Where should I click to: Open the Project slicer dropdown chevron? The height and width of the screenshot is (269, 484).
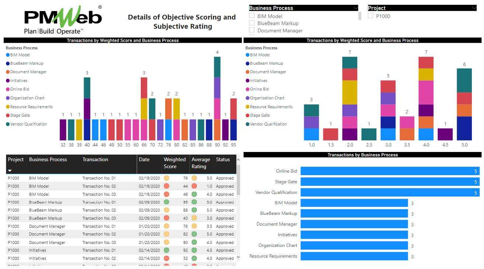[x=474, y=8]
